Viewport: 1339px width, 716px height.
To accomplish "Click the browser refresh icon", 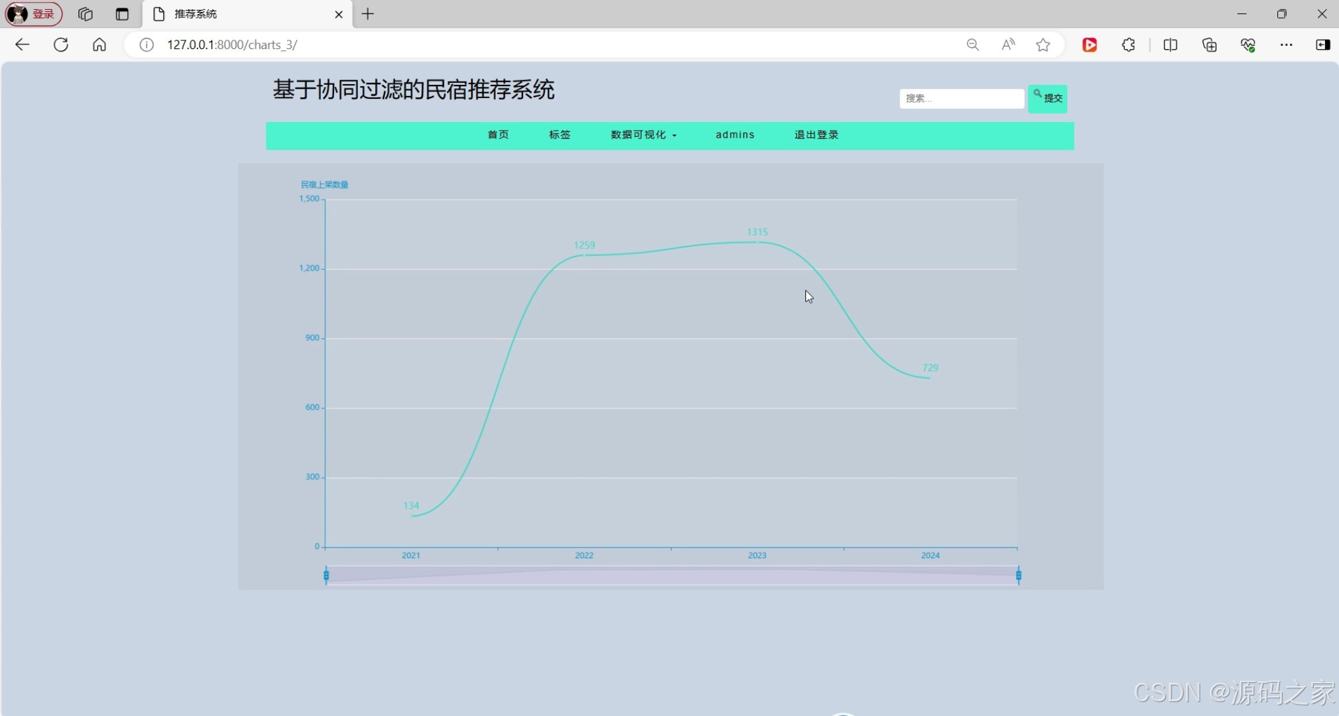I will pos(61,44).
